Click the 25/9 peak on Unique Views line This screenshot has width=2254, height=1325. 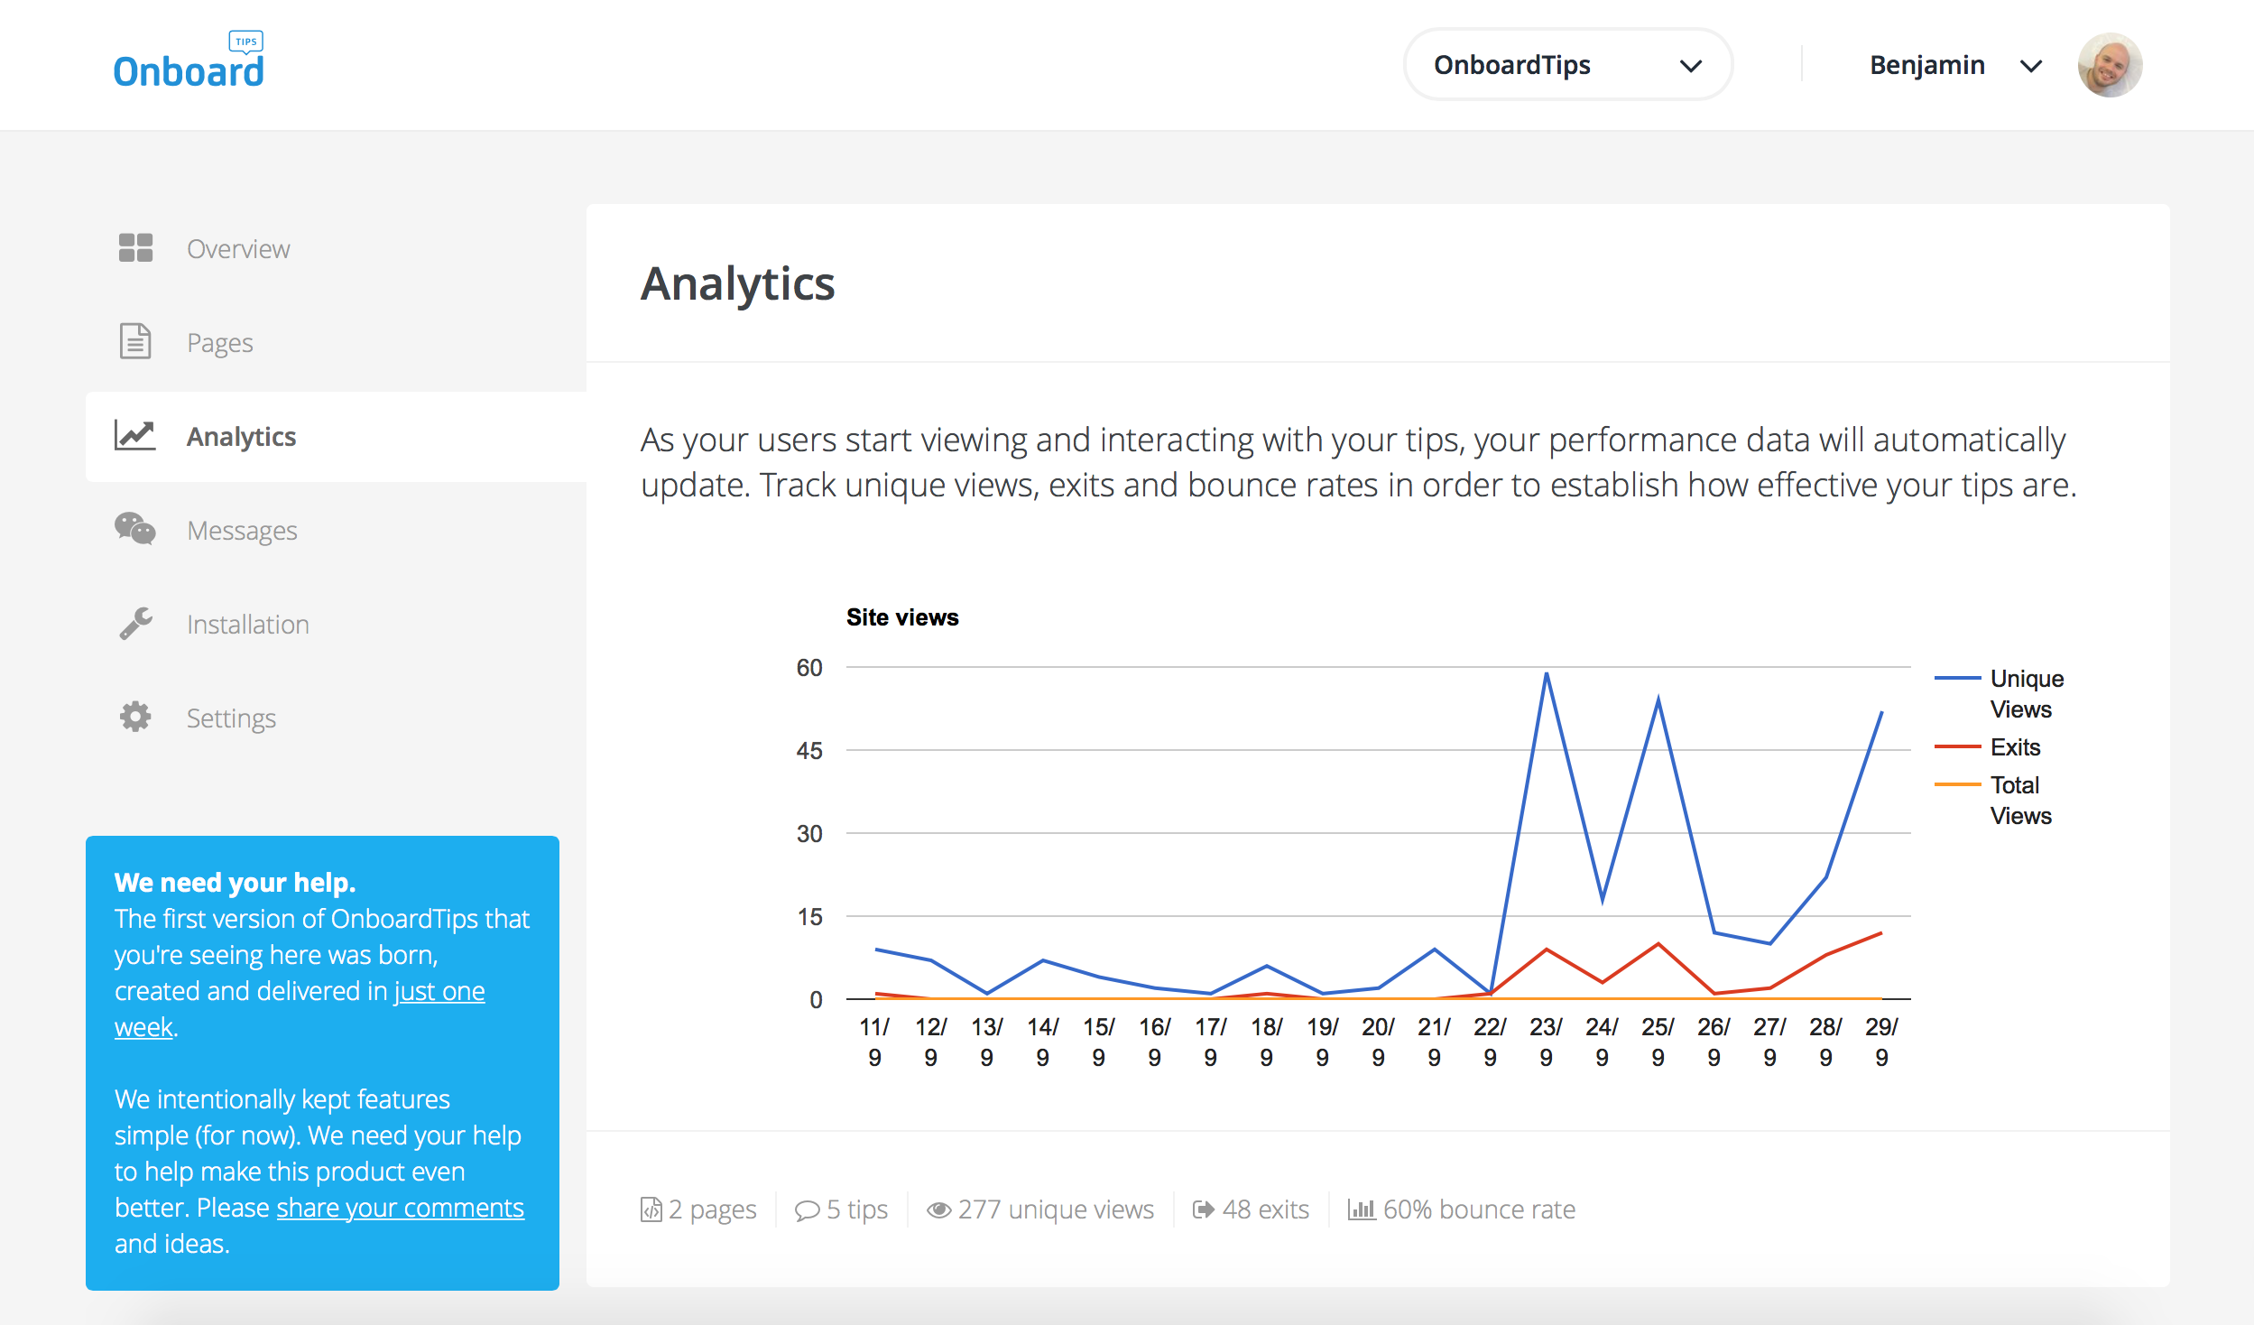[x=1658, y=699]
